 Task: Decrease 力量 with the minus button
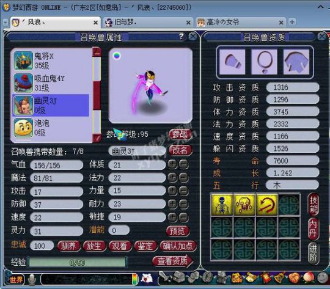coord(184,191)
